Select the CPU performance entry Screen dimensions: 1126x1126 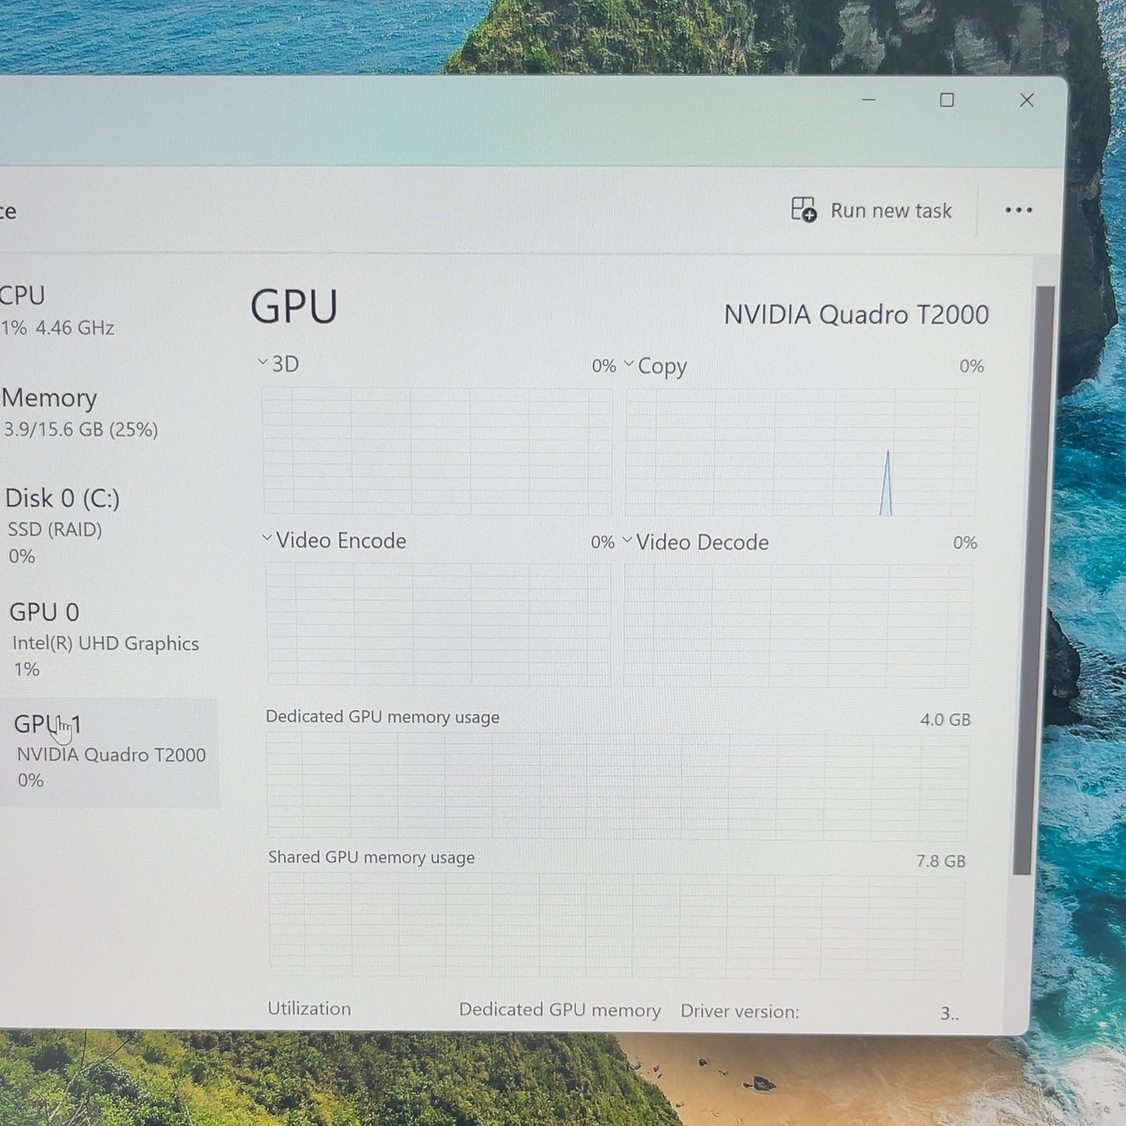[x=58, y=310]
